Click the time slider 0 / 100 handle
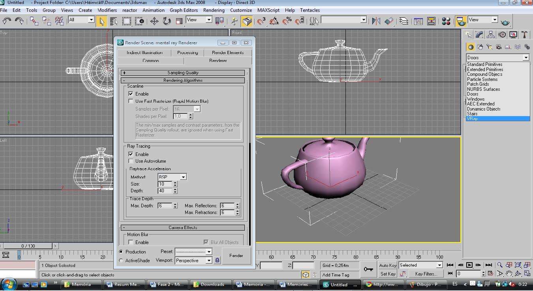Screen dimensions: 533x291 [x=28, y=246]
